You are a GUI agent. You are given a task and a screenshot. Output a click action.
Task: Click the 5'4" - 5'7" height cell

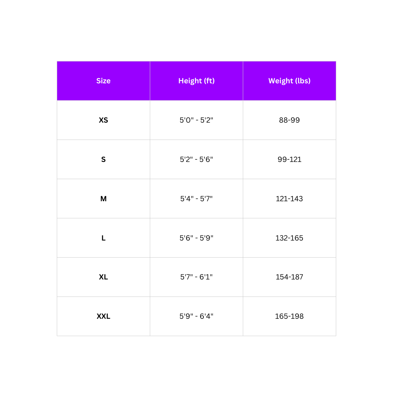tap(196, 199)
